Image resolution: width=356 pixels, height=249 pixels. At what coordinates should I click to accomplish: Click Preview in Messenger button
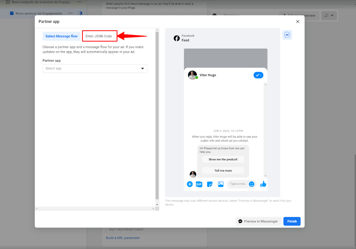pos(259,221)
